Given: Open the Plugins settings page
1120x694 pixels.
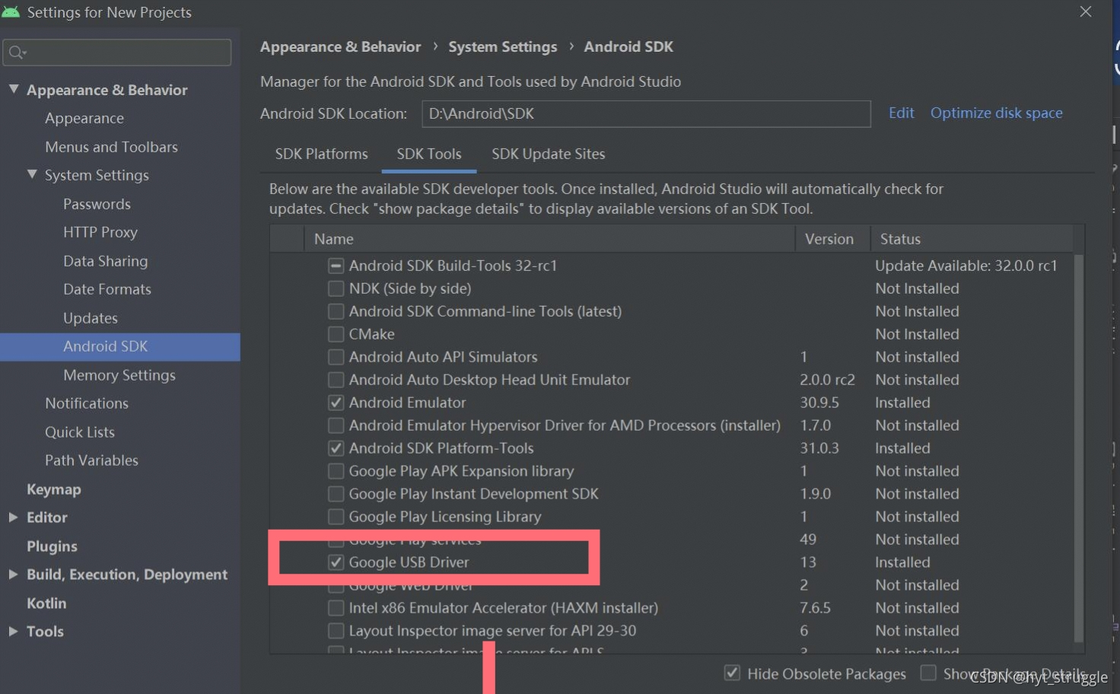Looking at the screenshot, I should tap(52, 546).
